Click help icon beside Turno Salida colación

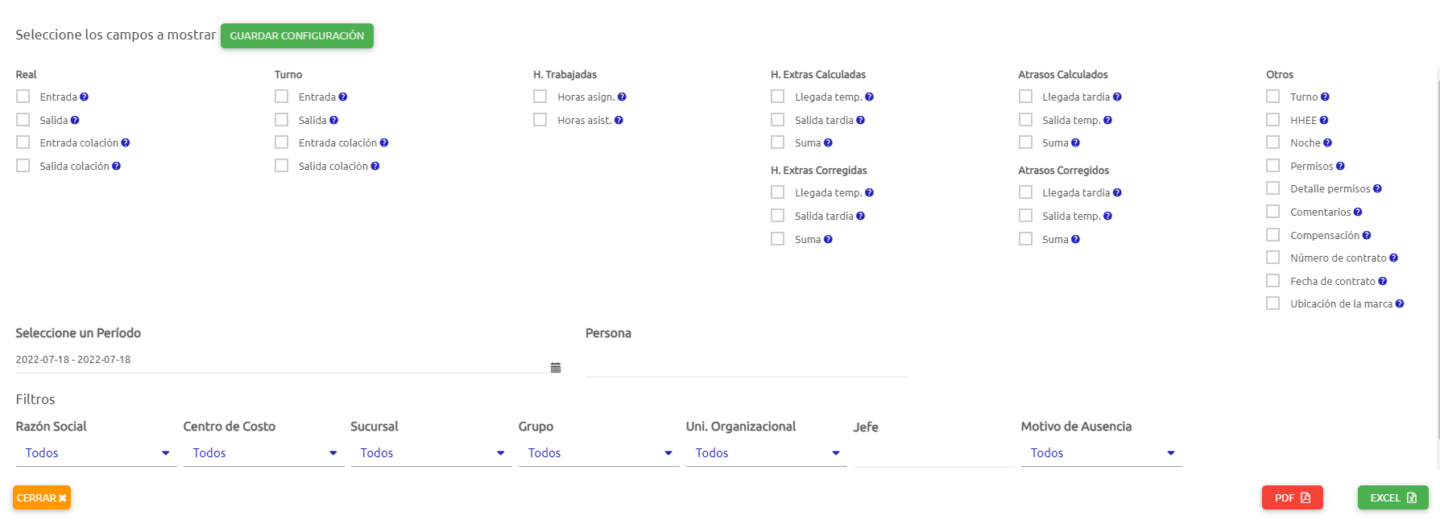(x=375, y=167)
